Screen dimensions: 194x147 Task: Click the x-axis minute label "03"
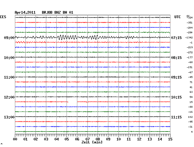46,139
